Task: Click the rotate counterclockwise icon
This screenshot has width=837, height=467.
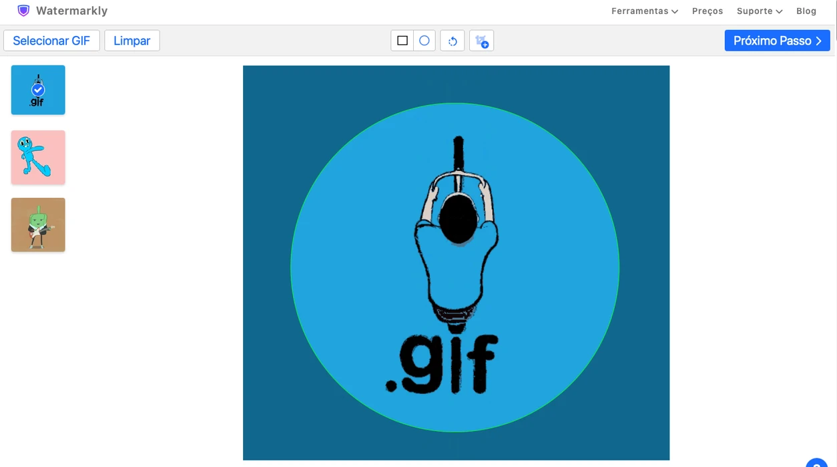Action: pyautogui.click(x=453, y=41)
